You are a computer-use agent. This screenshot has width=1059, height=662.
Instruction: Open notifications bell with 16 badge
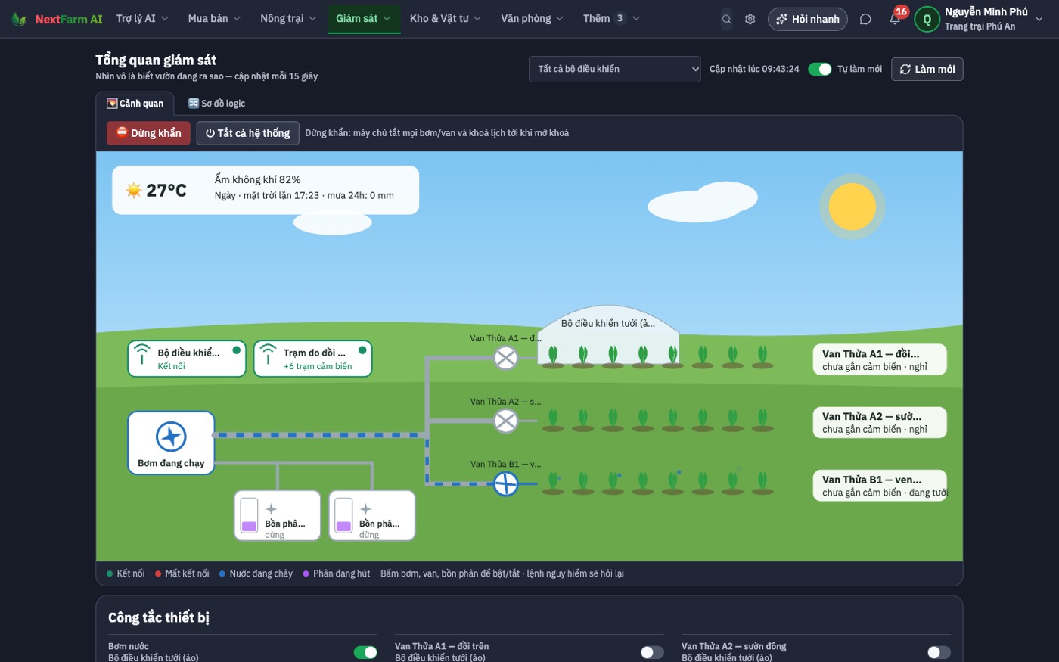pyautogui.click(x=896, y=18)
